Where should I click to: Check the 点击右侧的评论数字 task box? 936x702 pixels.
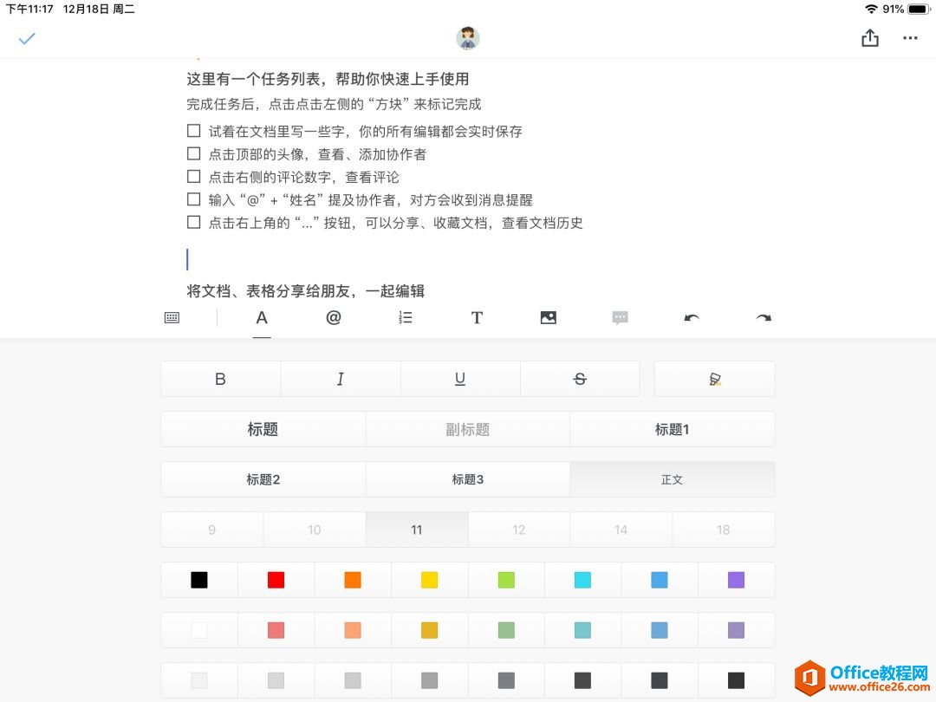pyautogui.click(x=193, y=176)
